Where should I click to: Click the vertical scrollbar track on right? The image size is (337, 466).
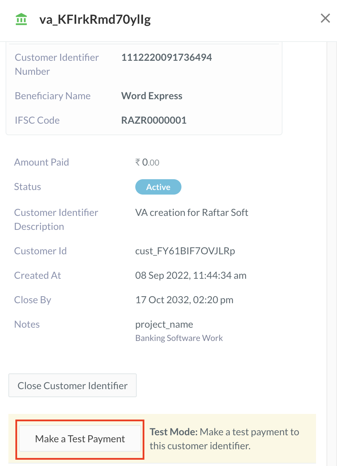pos(331,245)
